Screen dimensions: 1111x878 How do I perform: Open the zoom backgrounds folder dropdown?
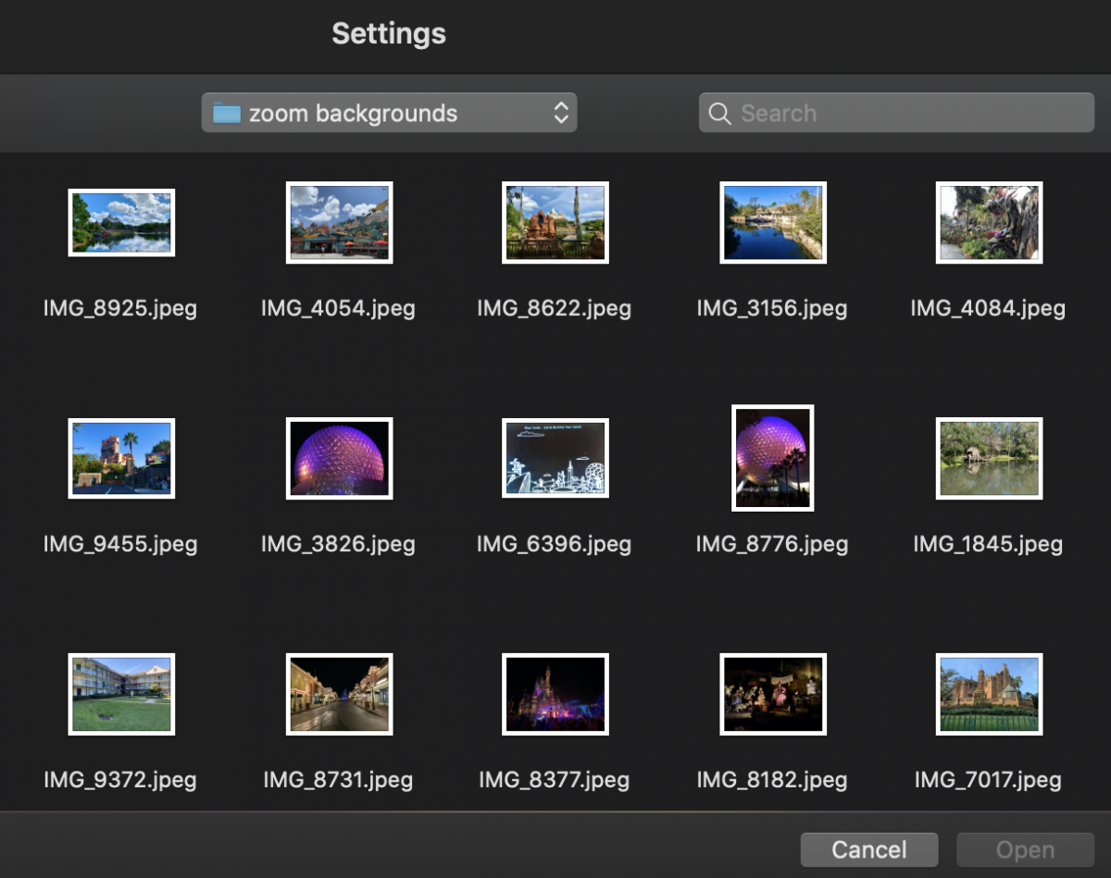pos(389,113)
